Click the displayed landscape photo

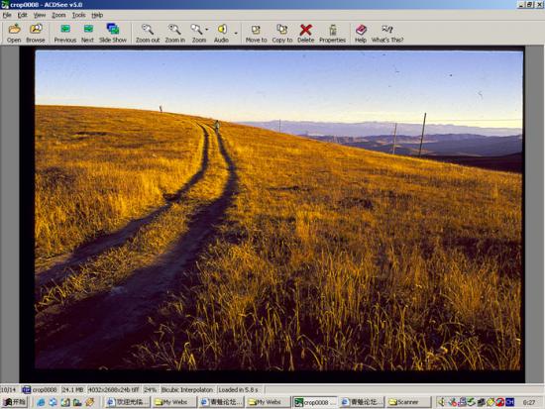[x=278, y=210]
